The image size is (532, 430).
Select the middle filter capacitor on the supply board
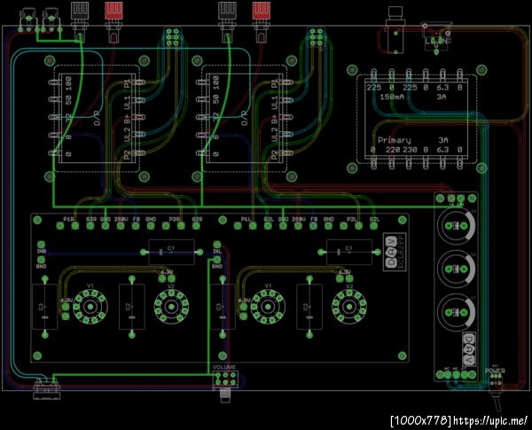(457, 270)
